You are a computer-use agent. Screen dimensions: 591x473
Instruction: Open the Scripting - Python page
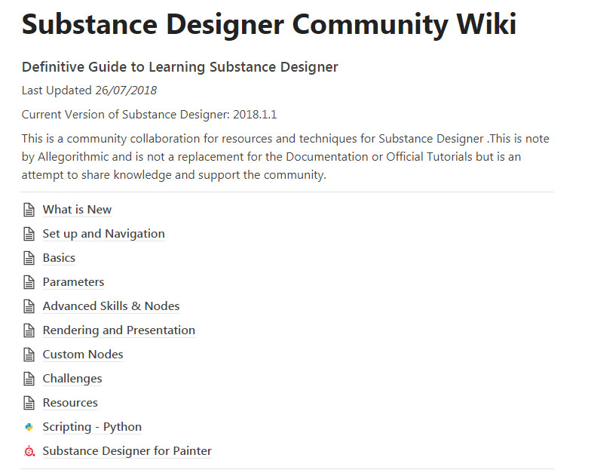coord(92,427)
